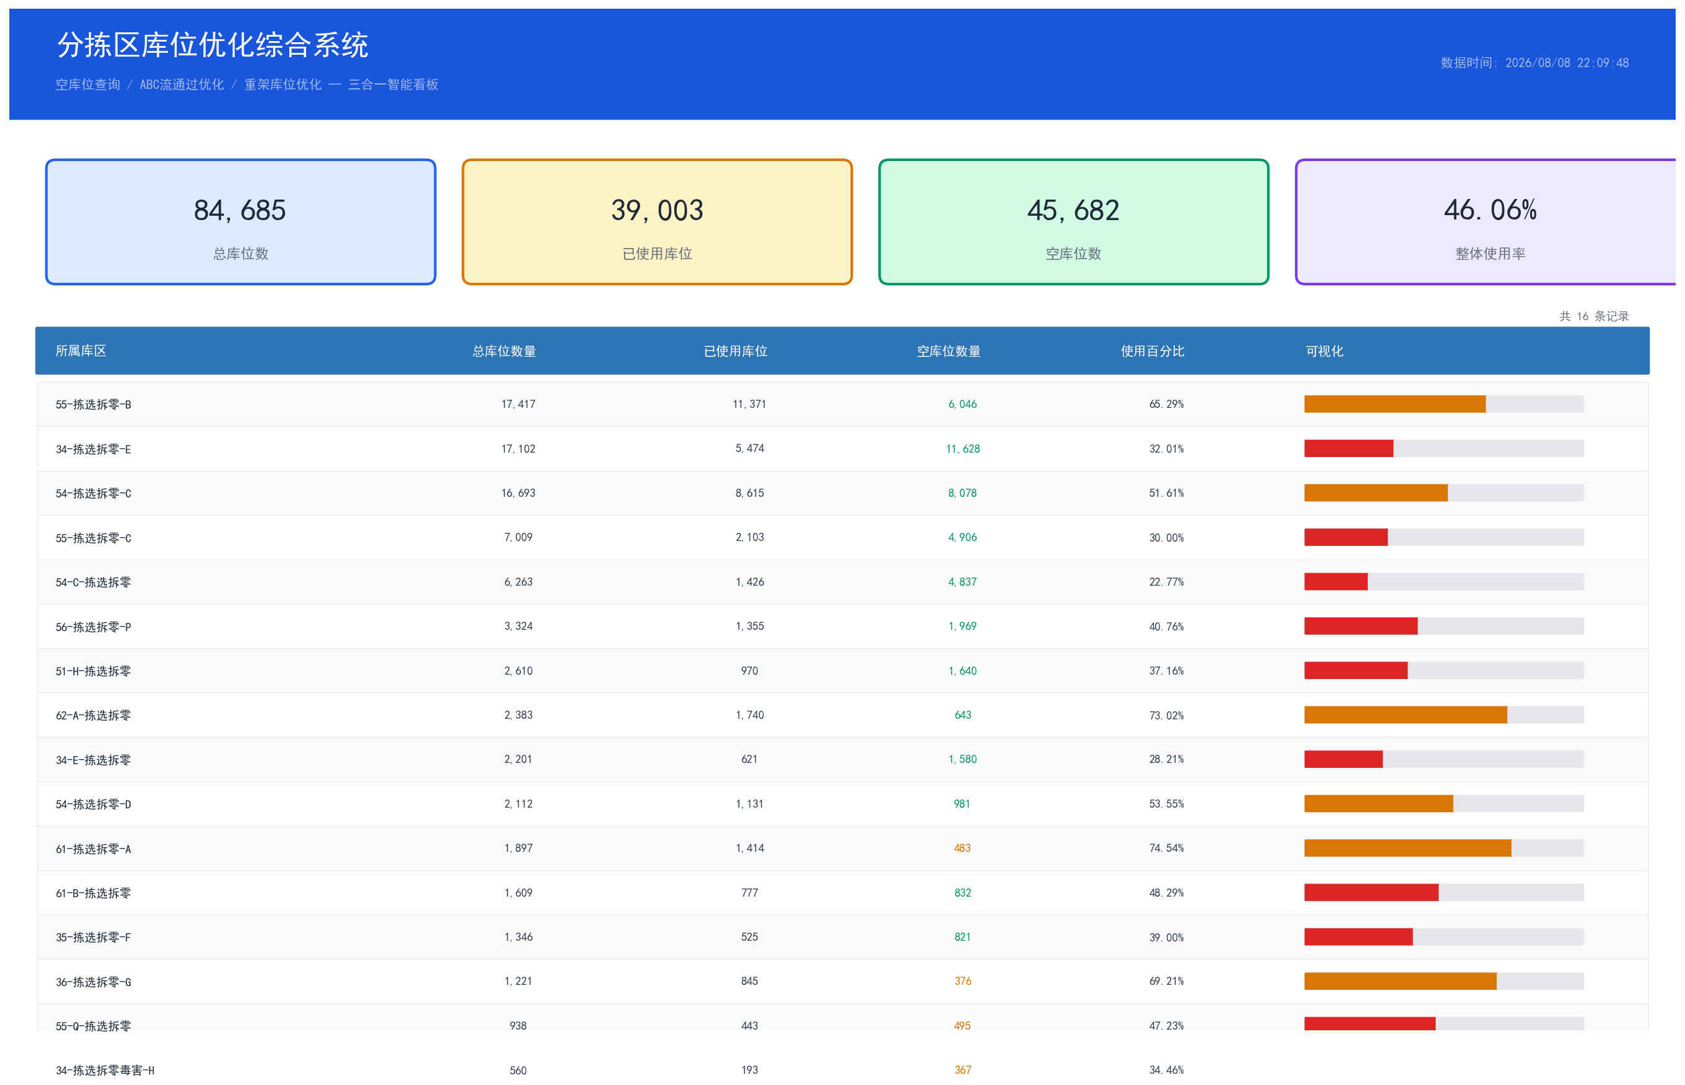The width and height of the screenshot is (1685, 1085).
Task: Click the 数据时间 timestamp in the header
Action: (x=1534, y=63)
